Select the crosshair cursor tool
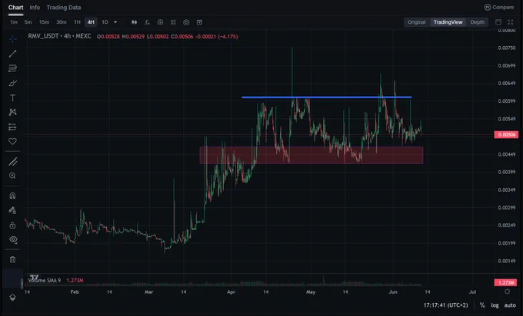Screen dimensions: 523x316 pos(12,39)
